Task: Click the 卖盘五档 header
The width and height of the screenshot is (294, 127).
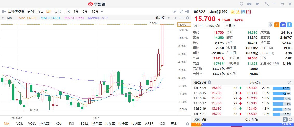Action: (251, 119)
